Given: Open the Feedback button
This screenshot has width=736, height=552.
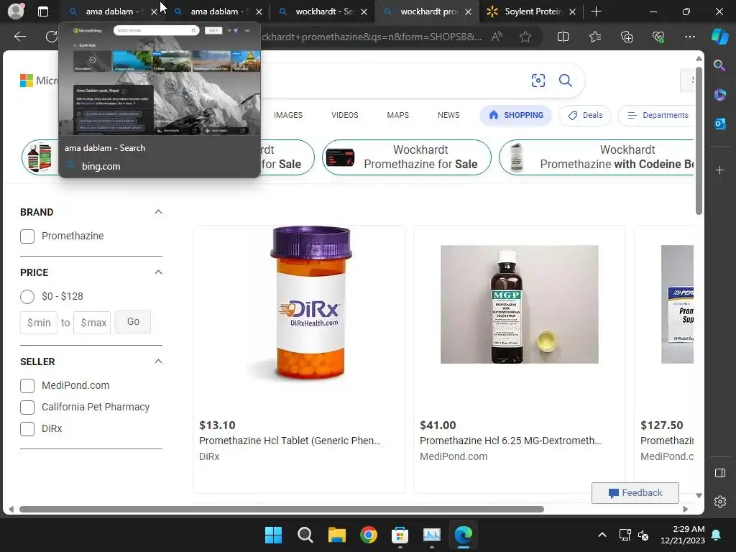Looking at the screenshot, I should [635, 493].
